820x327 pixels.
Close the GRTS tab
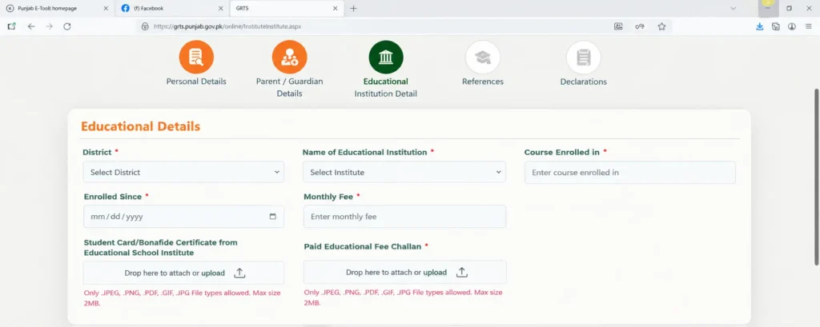coord(336,8)
